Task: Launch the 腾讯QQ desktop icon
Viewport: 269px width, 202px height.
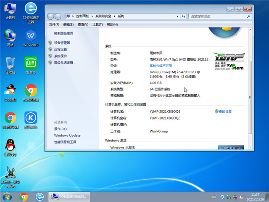Action: (10, 148)
